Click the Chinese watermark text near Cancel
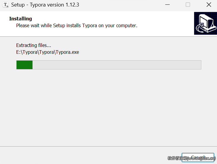The width and height of the screenshot is (217, 164). [192, 158]
